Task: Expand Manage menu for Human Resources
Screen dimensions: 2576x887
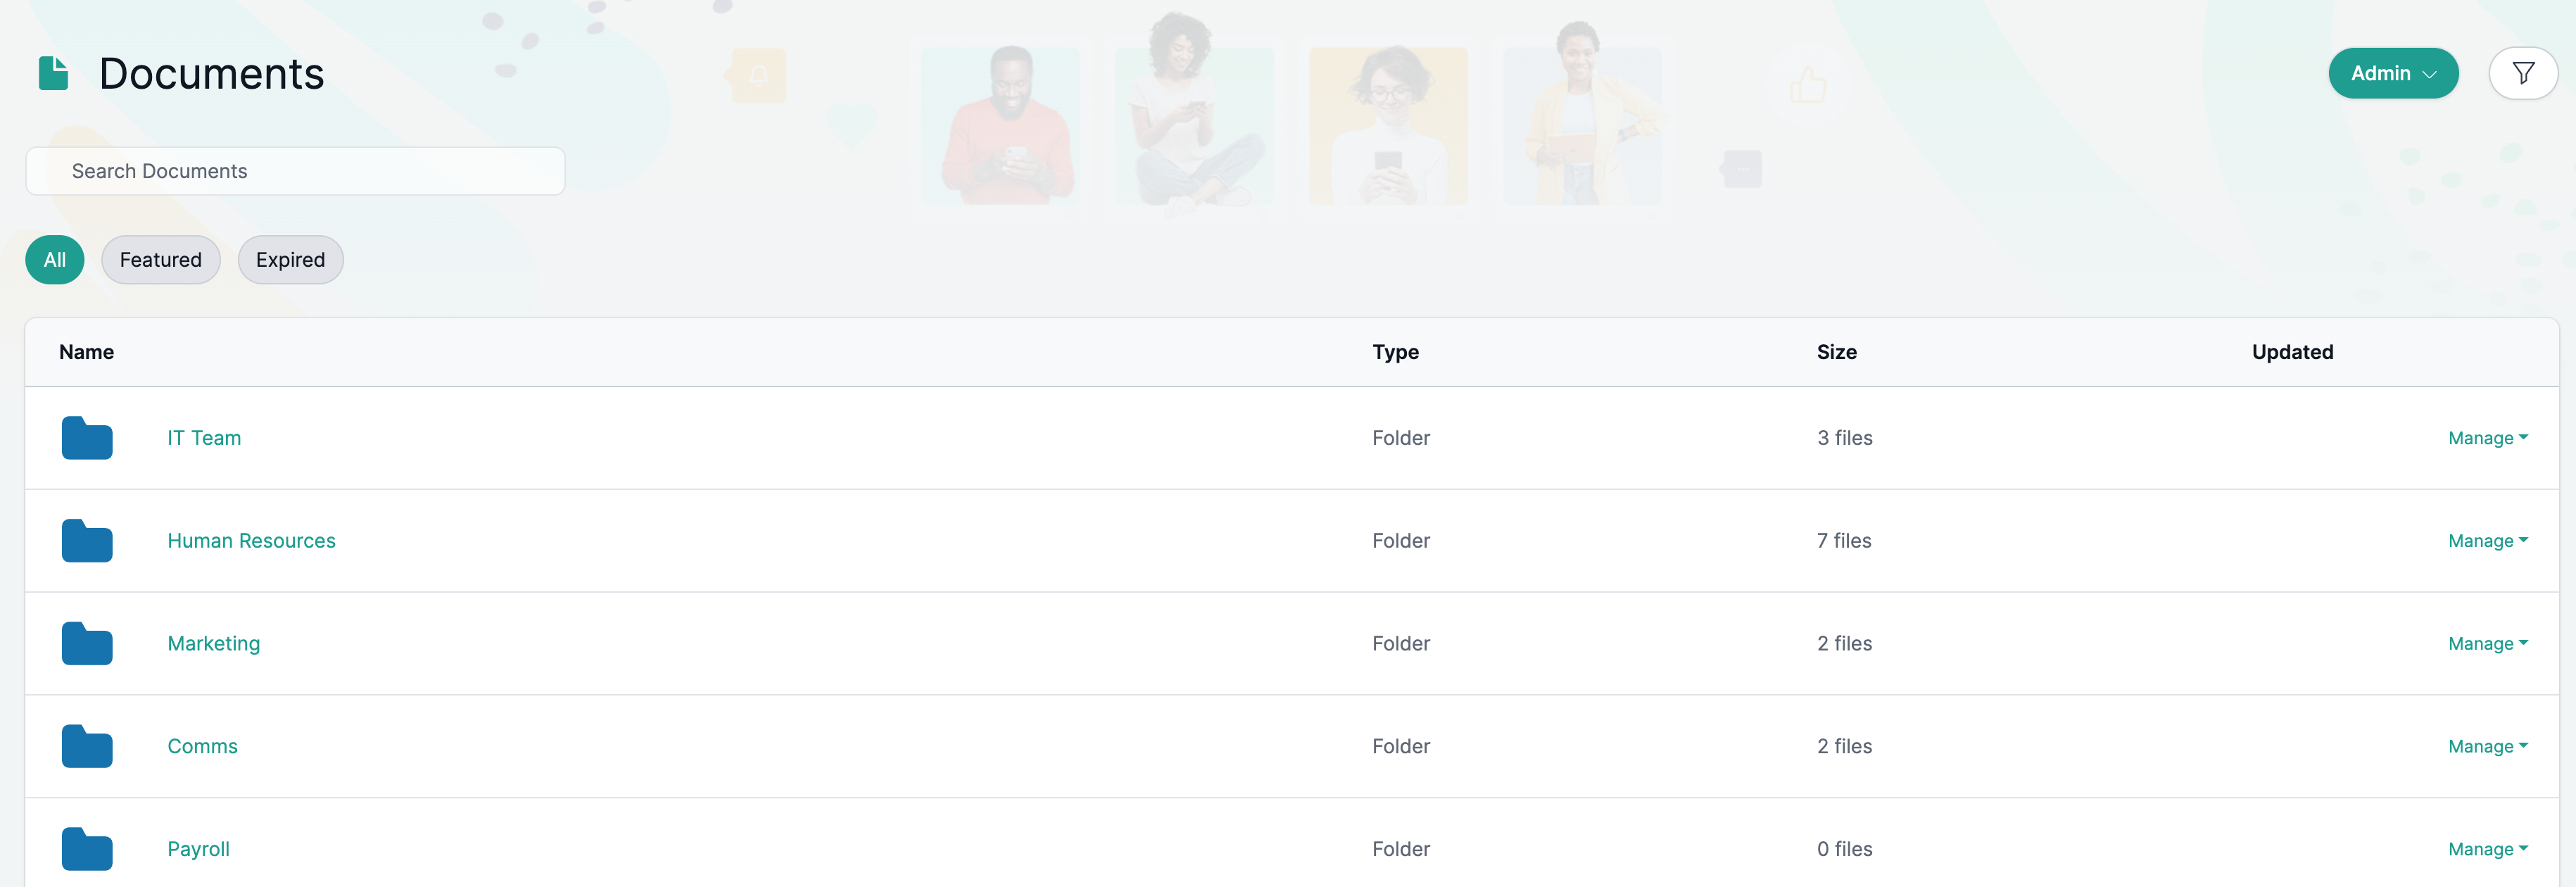Action: click(2487, 541)
